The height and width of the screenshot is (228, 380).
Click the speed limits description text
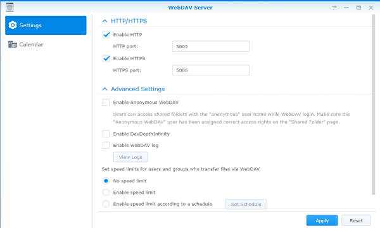[x=181, y=169]
